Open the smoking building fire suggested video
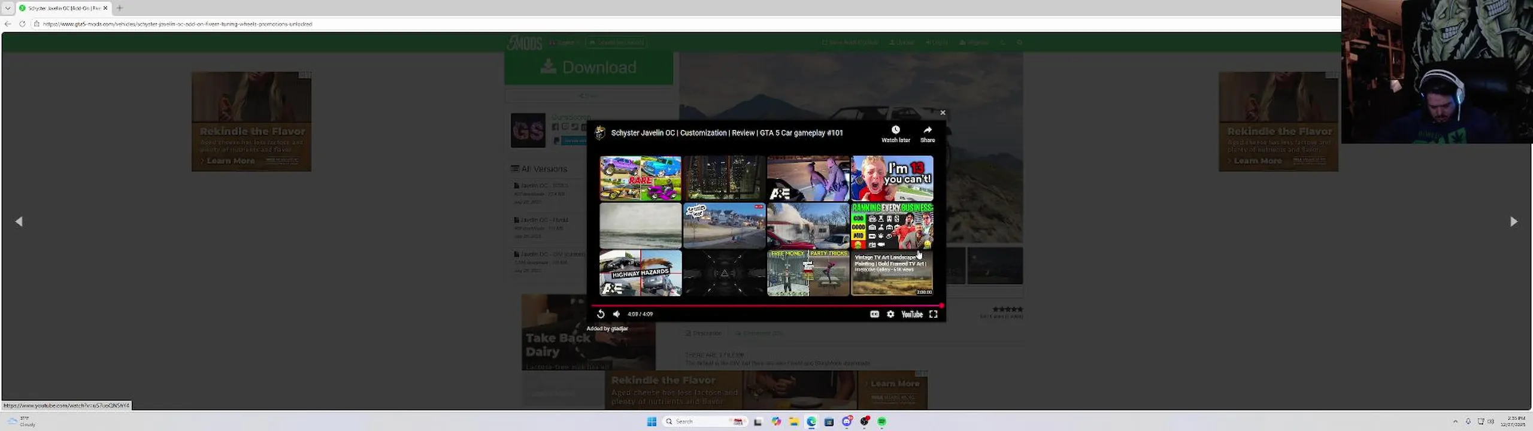The height and width of the screenshot is (431, 1533). click(808, 226)
